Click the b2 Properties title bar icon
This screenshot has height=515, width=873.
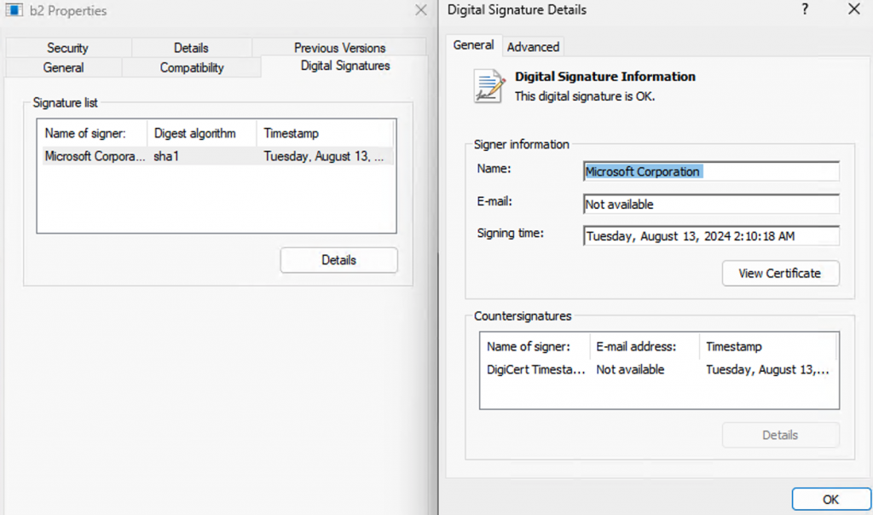pyautogui.click(x=14, y=10)
